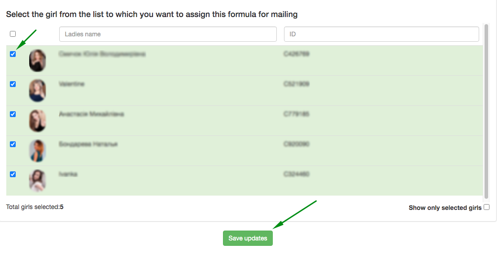Uncheck the fourth girl's row checkbox
Viewport: 498px width, 253px height.
pyautogui.click(x=13, y=144)
